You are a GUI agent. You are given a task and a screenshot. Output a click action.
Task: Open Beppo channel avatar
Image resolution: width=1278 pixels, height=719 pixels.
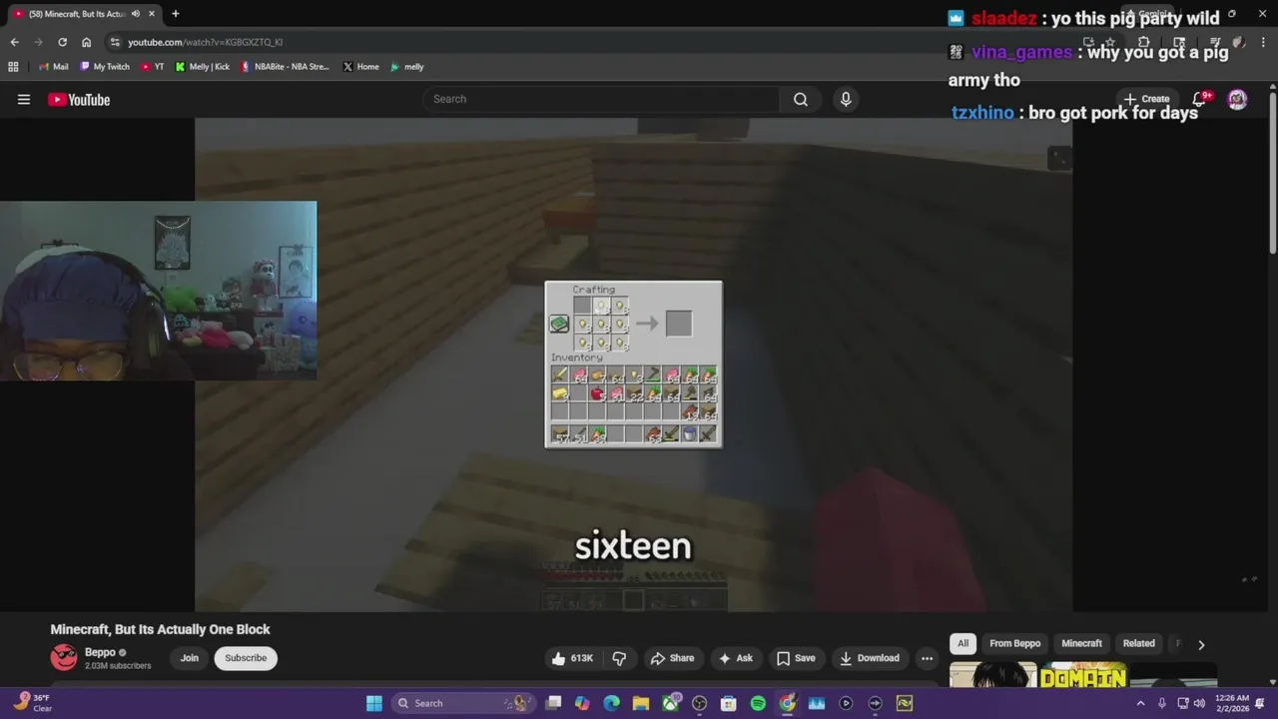point(64,657)
